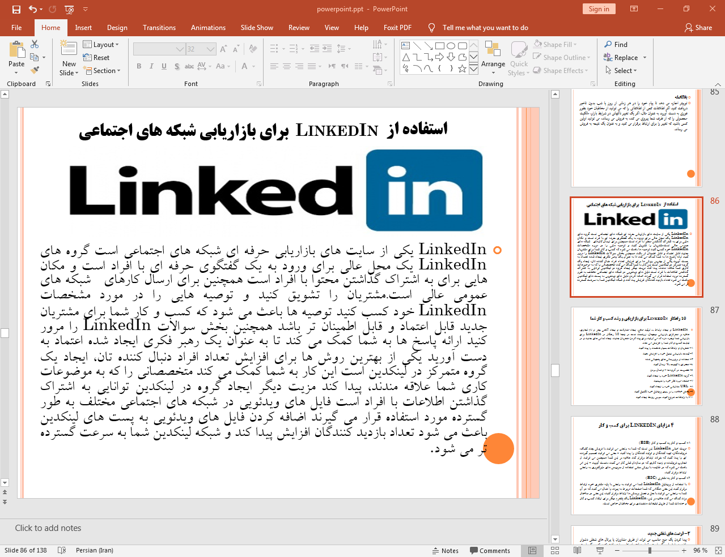Open the Select dropdown in Editing

[621, 70]
